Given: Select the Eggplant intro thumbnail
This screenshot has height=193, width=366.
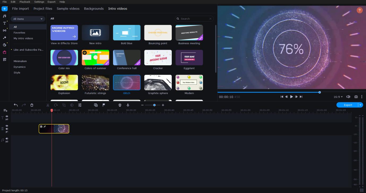Looking at the screenshot, I should (x=189, y=58).
